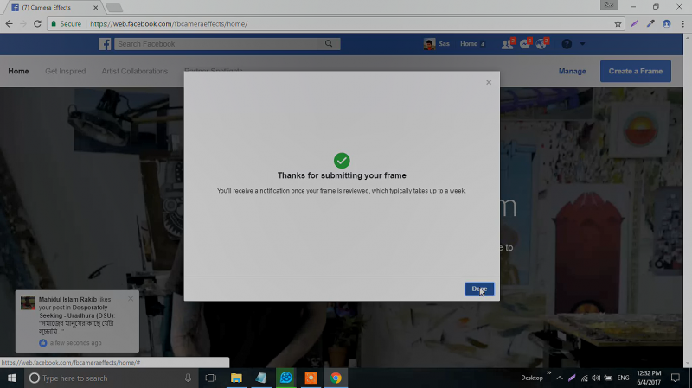Open File Explorer from the taskbar
The height and width of the screenshot is (388, 692).
236,378
